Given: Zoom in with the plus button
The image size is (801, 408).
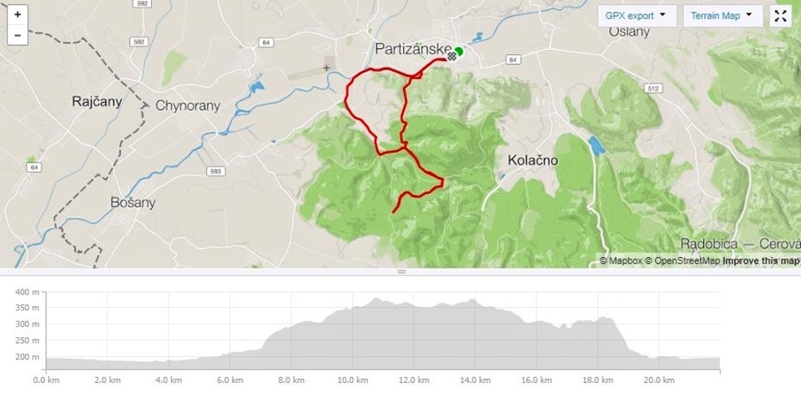Looking at the screenshot, I should click(x=18, y=15).
